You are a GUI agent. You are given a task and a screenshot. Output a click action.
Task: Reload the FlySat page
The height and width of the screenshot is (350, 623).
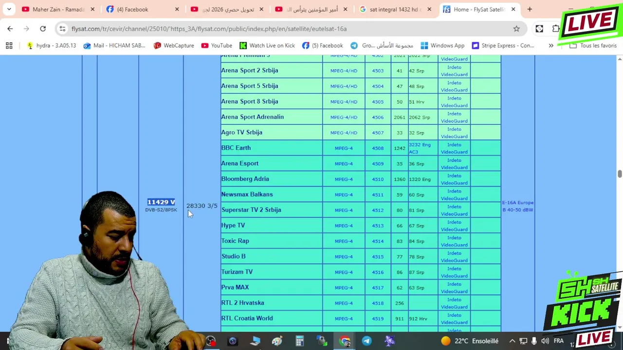coord(43,29)
